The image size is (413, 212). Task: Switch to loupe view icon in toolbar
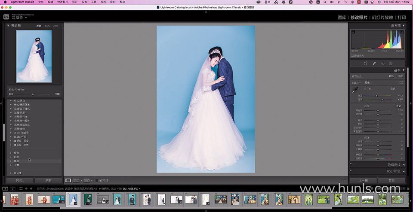pyautogui.click(x=68, y=180)
